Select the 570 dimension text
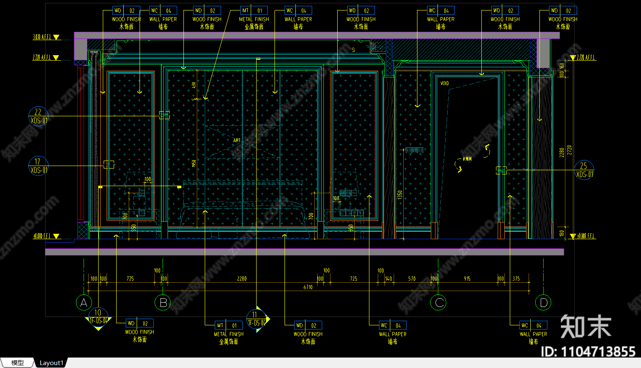641x368 pixels. pos(412,279)
